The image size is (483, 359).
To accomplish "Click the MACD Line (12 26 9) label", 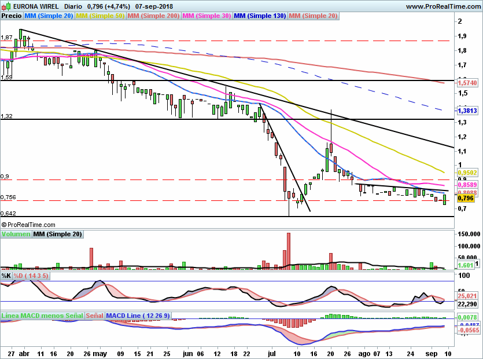I will tap(138, 316).
